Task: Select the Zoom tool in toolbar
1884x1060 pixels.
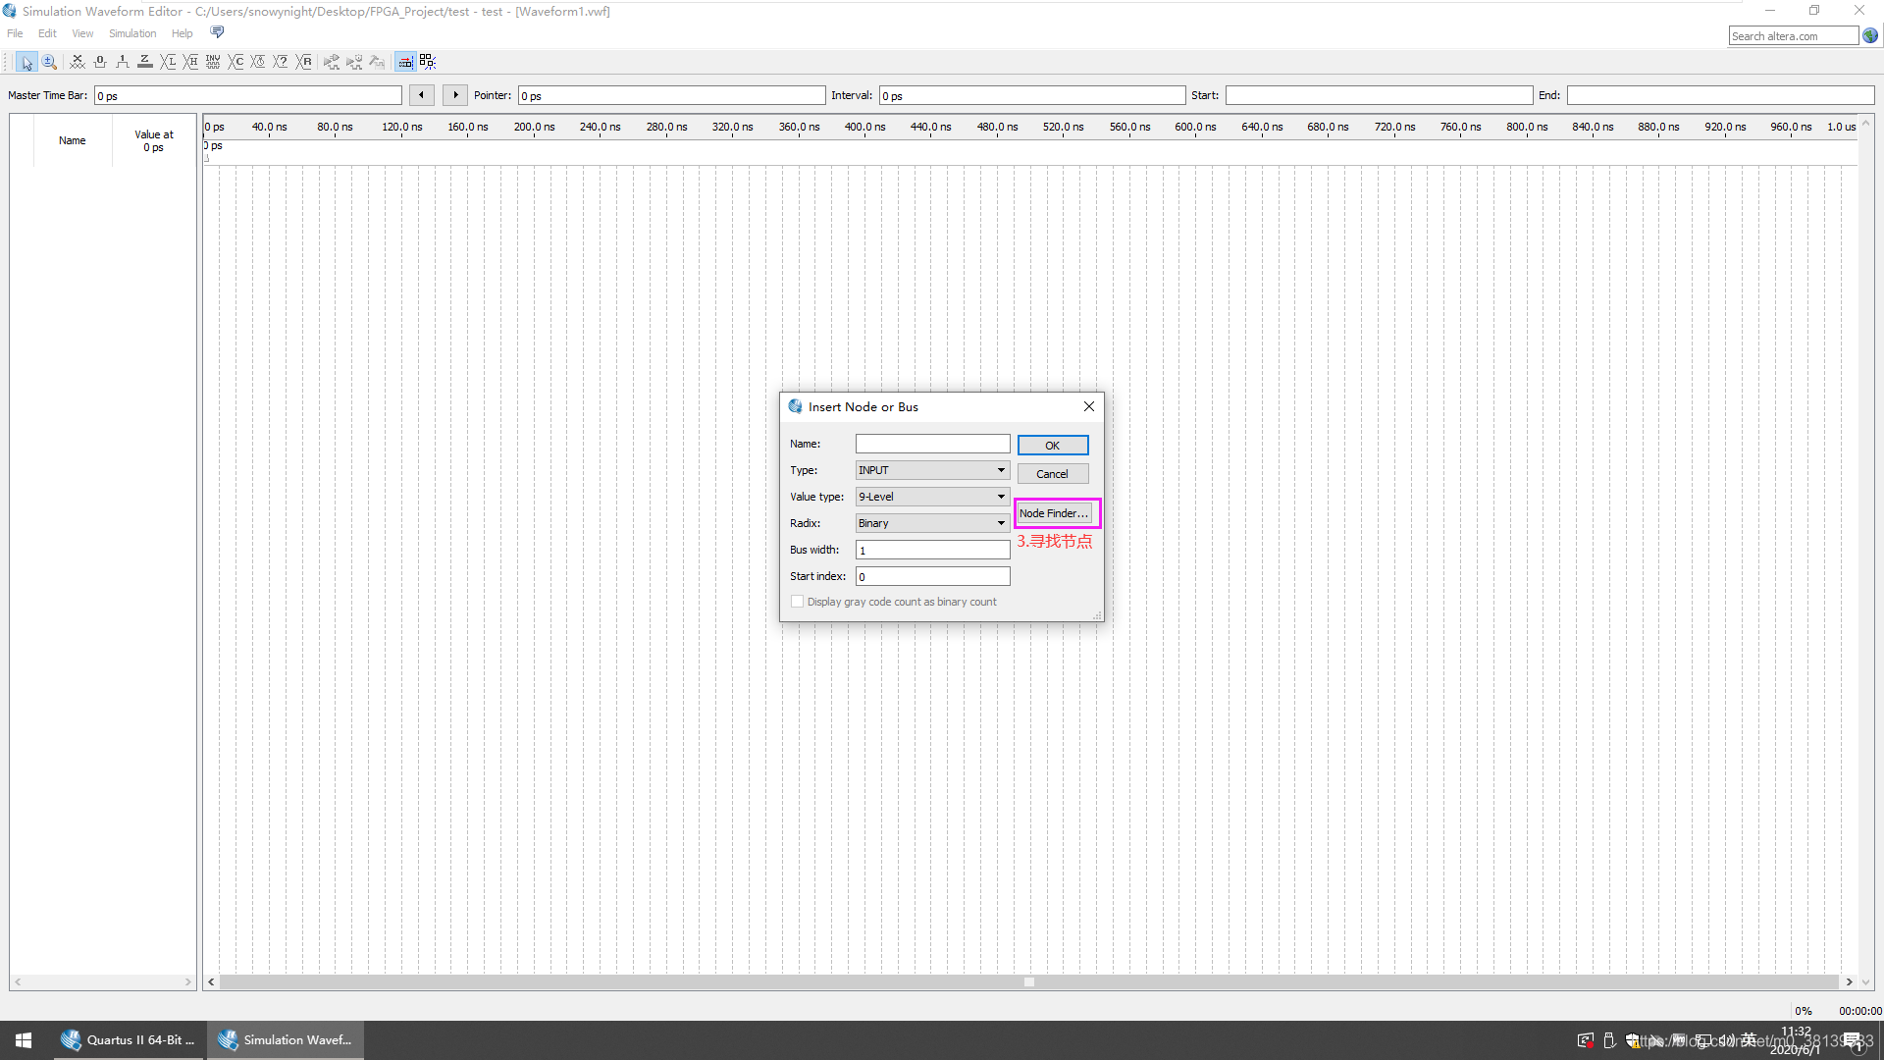Action: 49,62
